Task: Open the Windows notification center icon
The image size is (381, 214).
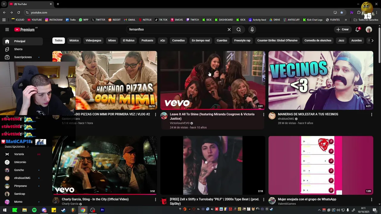Action: click(375, 210)
